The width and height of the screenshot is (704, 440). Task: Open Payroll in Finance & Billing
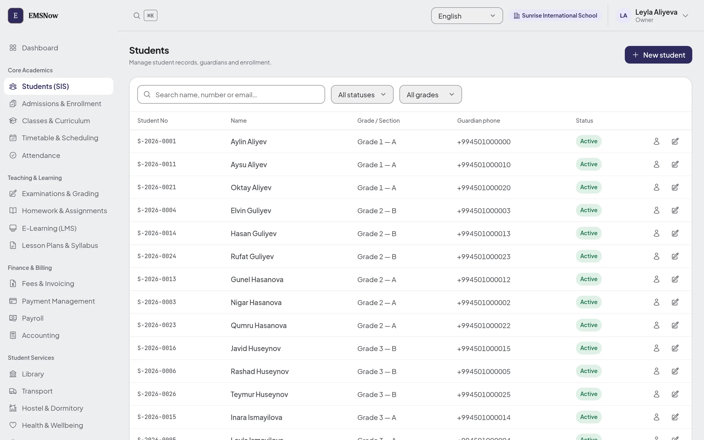(59, 318)
